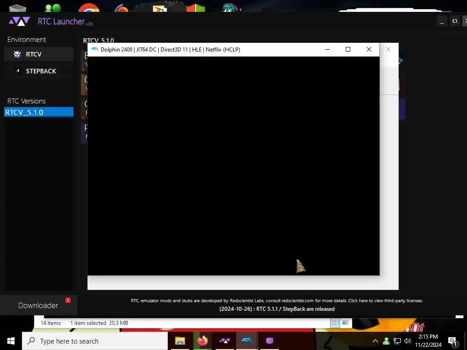Close the Dolphin emulator window
The image size is (467, 350).
click(368, 49)
